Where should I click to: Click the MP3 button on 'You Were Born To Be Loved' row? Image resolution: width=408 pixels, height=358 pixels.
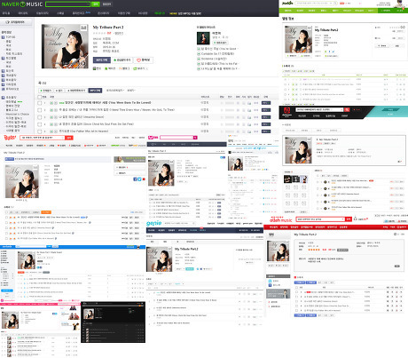(x=266, y=103)
